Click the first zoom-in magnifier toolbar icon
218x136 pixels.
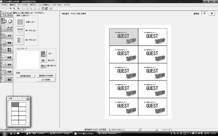11,8
